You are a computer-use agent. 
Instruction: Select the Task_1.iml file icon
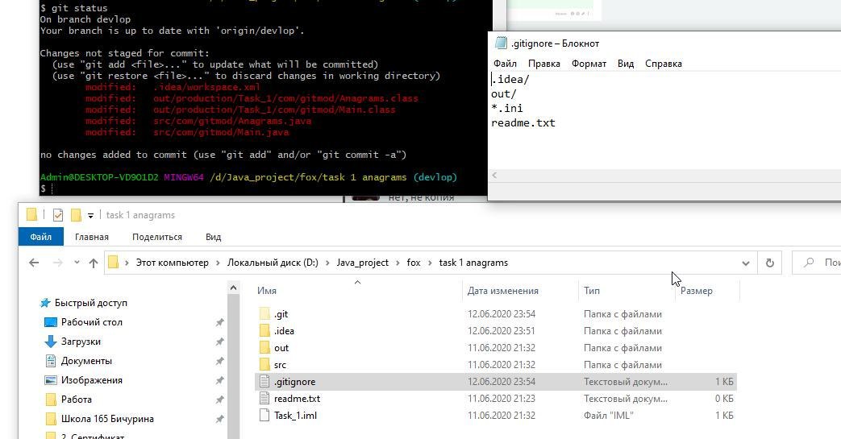264,416
